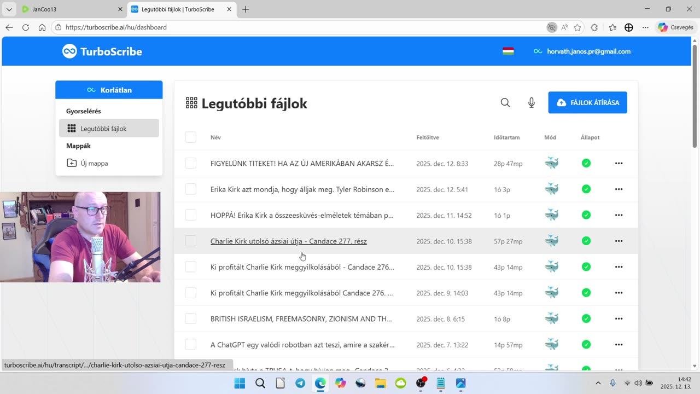The image size is (700, 394).
Task: Add page to favorites star icon
Action: [577, 27]
